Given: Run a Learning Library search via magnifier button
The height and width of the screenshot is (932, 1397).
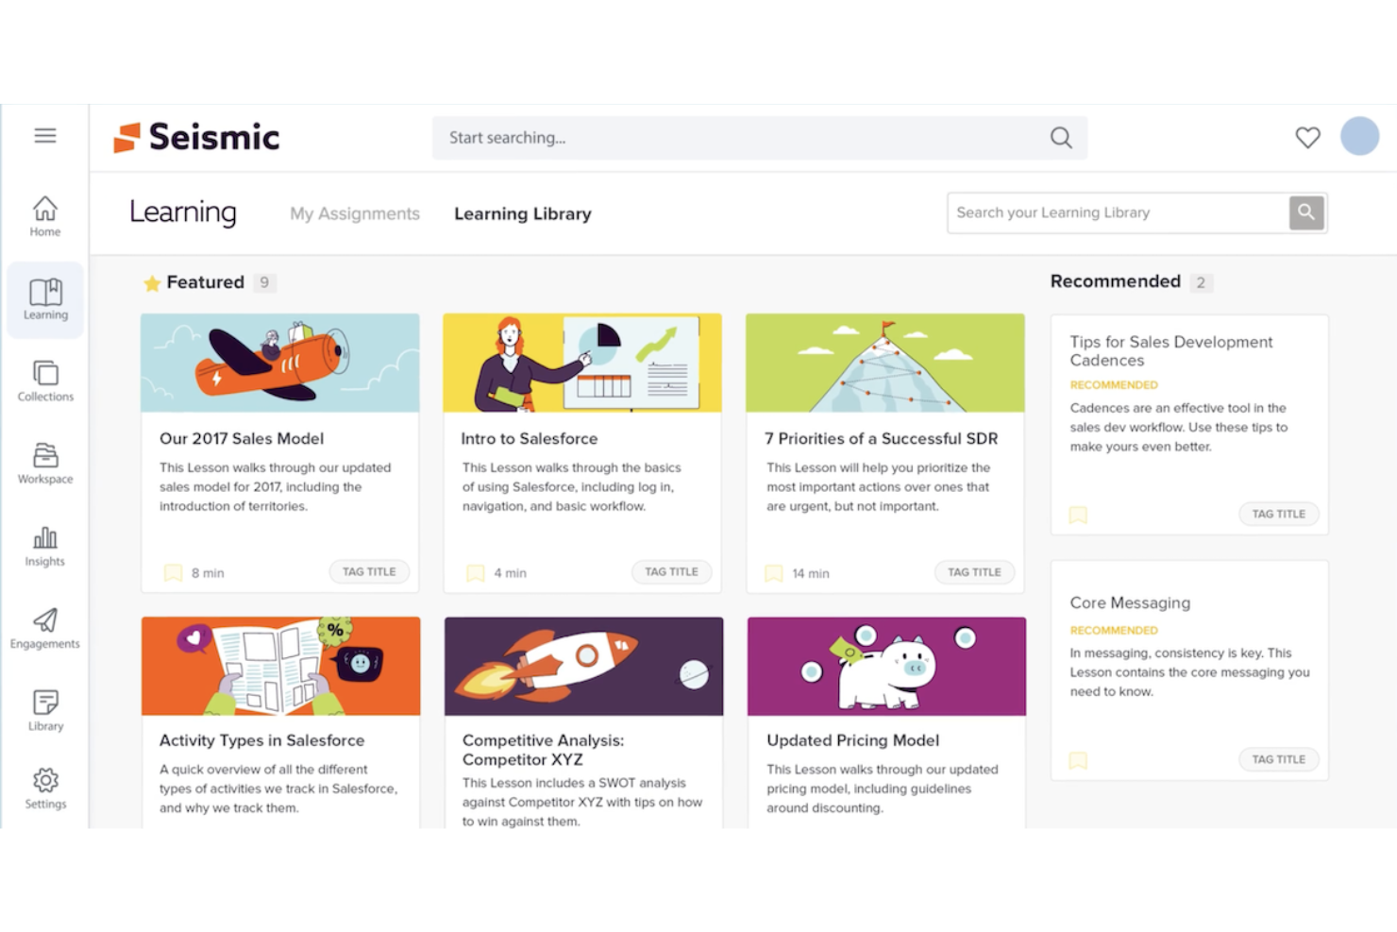Looking at the screenshot, I should click(x=1306, y=212).
